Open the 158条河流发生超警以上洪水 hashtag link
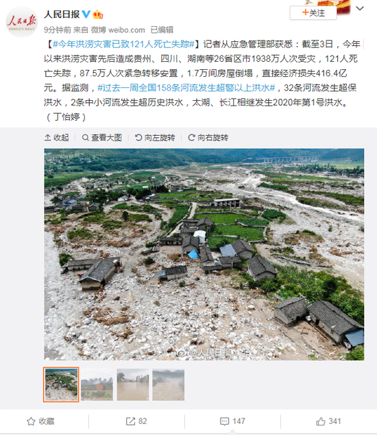377x435 pixels. coord(186,88)
